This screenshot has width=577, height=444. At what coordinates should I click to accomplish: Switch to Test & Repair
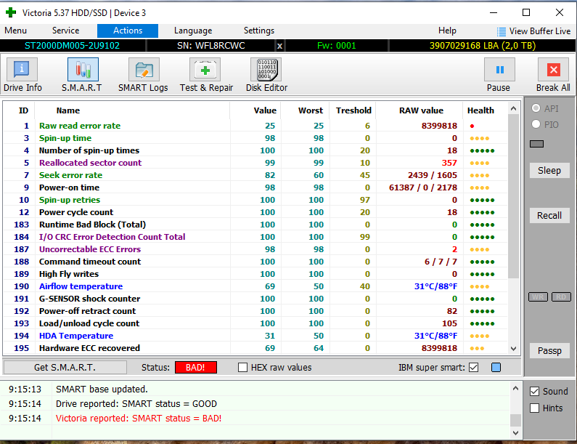pos(206,75)
